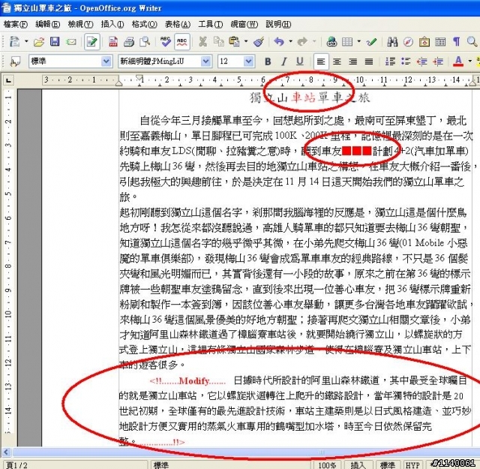Image resolution: width=480 pixels, height=469 pixels.
Task: Expand the font name 新細明體 dropdown
Action: [205, 62]
